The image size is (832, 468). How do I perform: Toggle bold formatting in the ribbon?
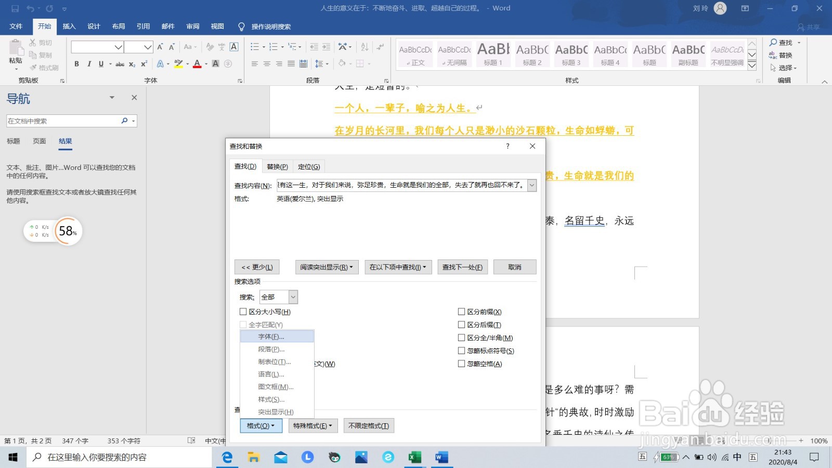[77, 63]
